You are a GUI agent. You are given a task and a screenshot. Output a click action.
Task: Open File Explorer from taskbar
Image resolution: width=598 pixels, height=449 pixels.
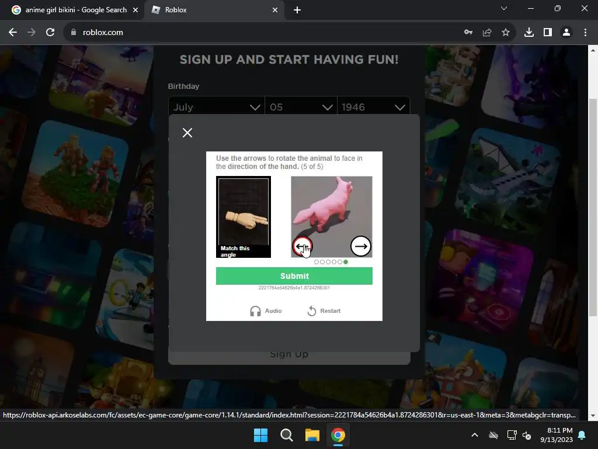[x=312, y=435]
